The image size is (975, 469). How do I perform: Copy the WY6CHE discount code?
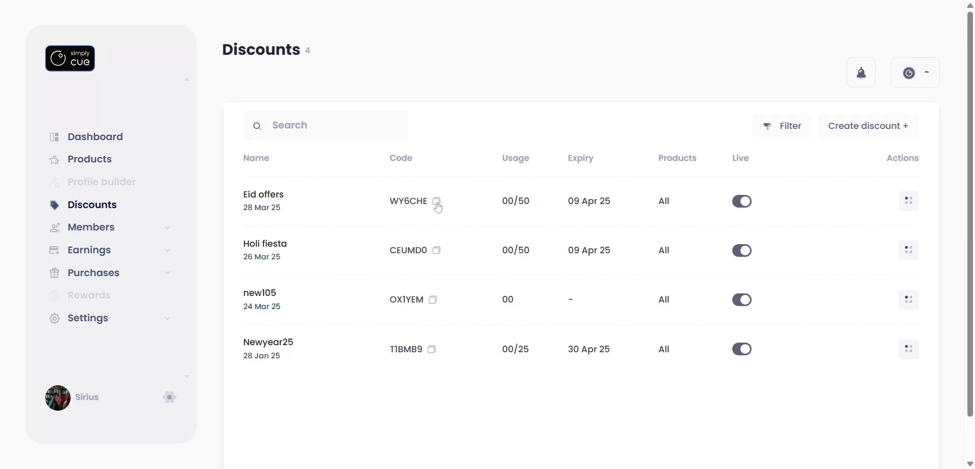(436, 201)
